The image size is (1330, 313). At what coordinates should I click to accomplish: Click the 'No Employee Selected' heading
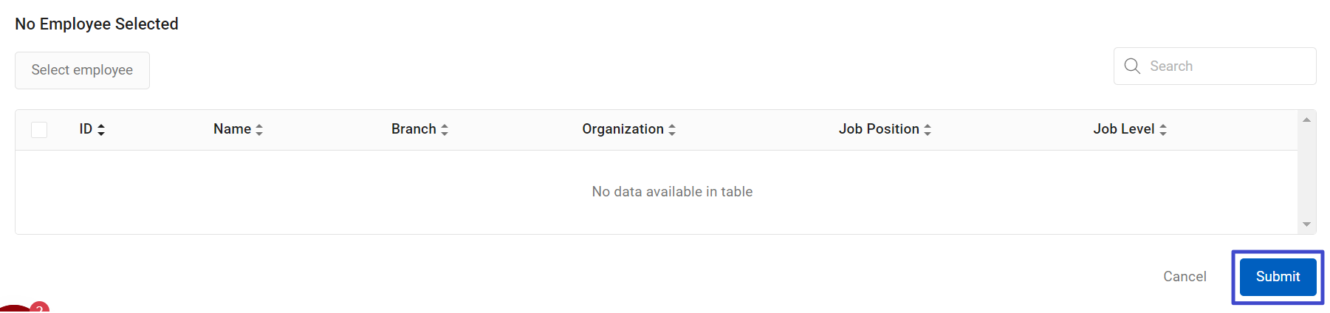pyautogui.click(x=97, y=24)
